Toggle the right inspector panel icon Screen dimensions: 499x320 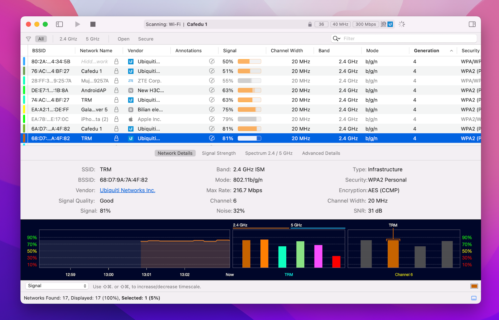(472, 24)
